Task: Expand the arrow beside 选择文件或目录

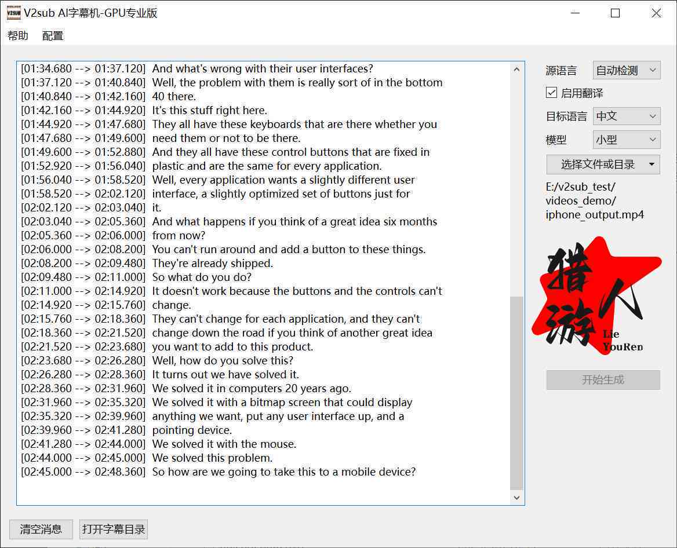Action: 651,164
